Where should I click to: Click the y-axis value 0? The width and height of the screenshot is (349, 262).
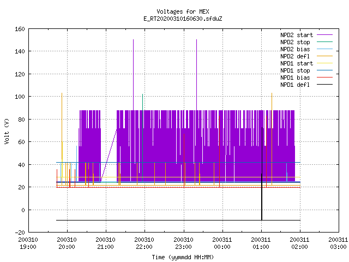click(x=23, y=210)
